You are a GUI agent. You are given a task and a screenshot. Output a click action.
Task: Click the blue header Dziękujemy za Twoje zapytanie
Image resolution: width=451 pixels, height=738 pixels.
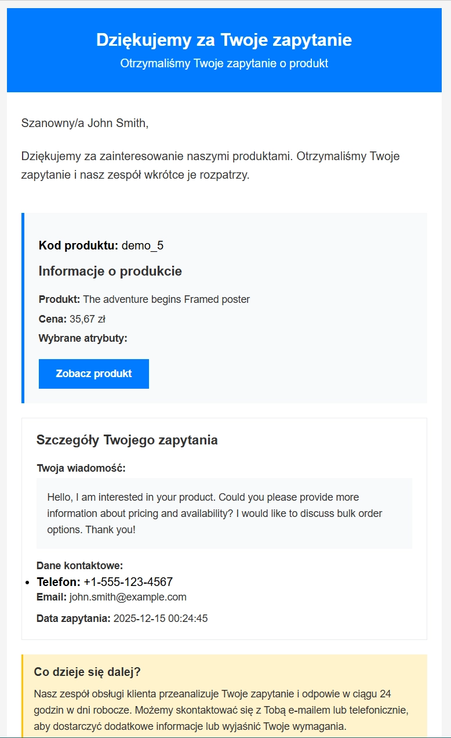point(225,40)
